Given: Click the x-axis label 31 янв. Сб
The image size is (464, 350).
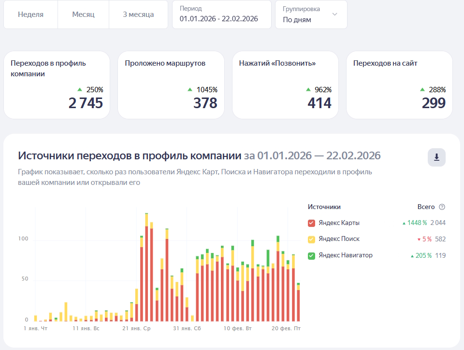Looking at the screenshot, I should coord(187,328).
